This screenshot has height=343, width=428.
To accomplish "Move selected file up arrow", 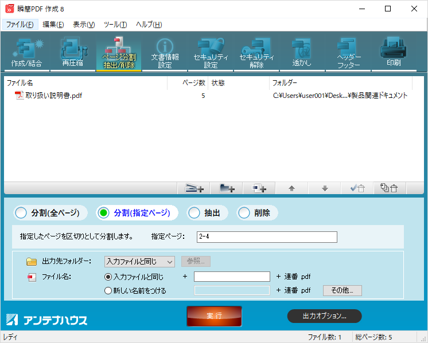I will 291,188.
